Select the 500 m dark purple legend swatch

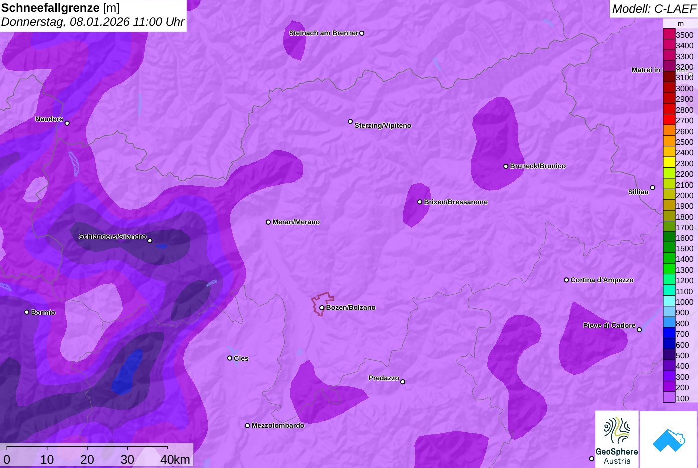(x=669, y=355)
